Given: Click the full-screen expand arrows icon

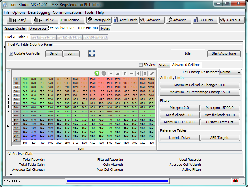Looking at the screenshot, I should (x=92, y=53).
